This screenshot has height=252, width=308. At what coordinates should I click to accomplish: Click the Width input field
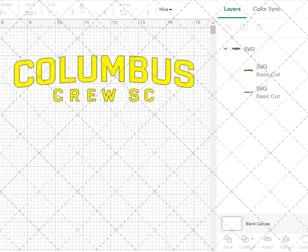click(x=63, y=12)
